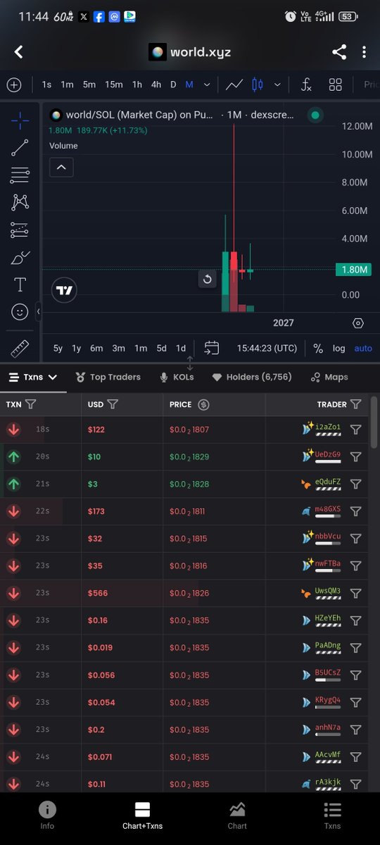
Task: Click the chart resize handle arrows
Action: [190, 363]
